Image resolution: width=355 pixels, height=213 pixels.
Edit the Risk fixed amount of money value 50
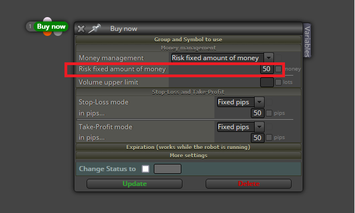pos(267,69)
